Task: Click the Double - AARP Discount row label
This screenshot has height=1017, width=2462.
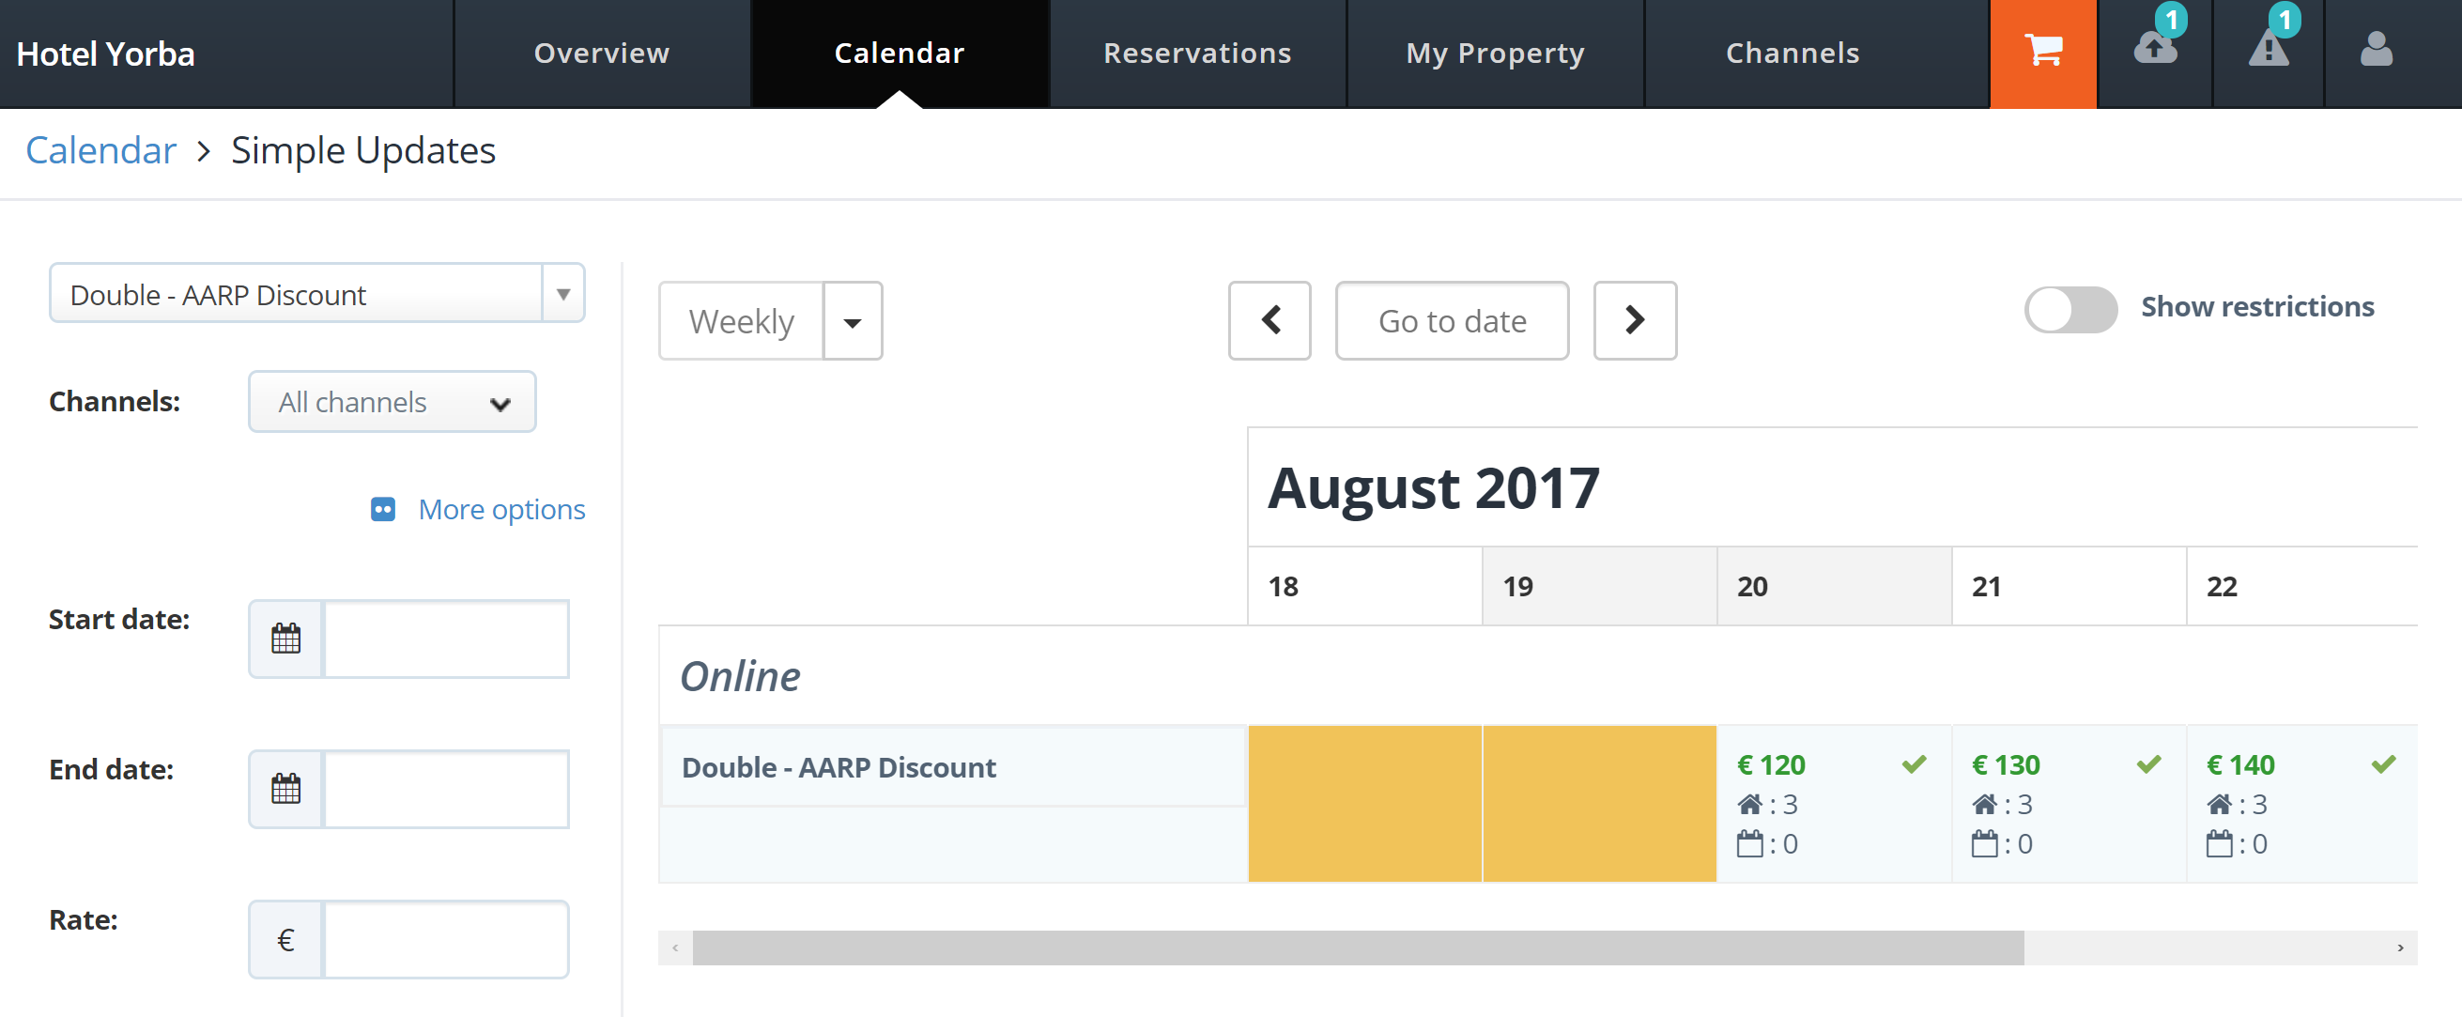Action: tap(839, 766)
